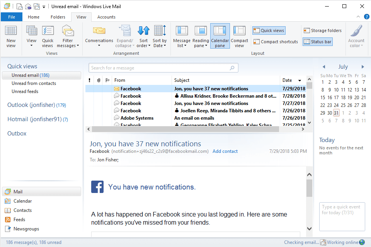Viewport: 371px width, 247px height.
Task: Click the Conversations envelope icon
Action: click(x=99, y=31)
